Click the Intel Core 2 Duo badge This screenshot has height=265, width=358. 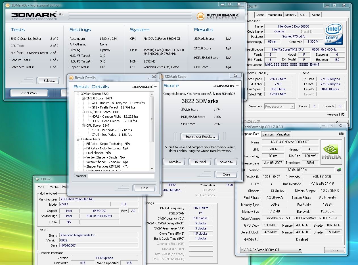tap(334, 34)
